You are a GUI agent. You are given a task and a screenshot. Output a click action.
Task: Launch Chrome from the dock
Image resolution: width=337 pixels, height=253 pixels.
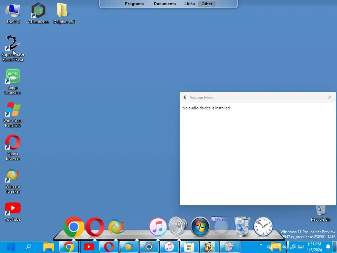(x=73, y=227)
